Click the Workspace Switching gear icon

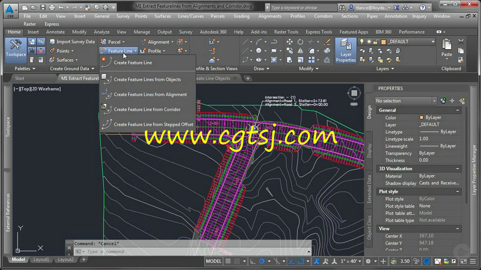pos(368,261)
